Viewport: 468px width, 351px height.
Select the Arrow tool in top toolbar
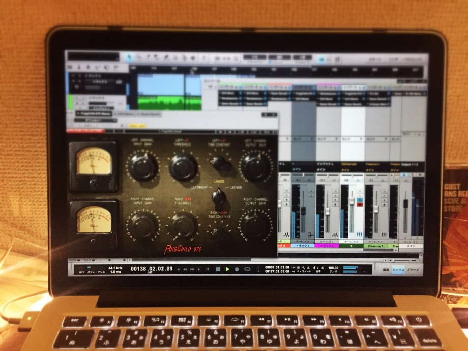pyautogui.click(x=130, y=57)
